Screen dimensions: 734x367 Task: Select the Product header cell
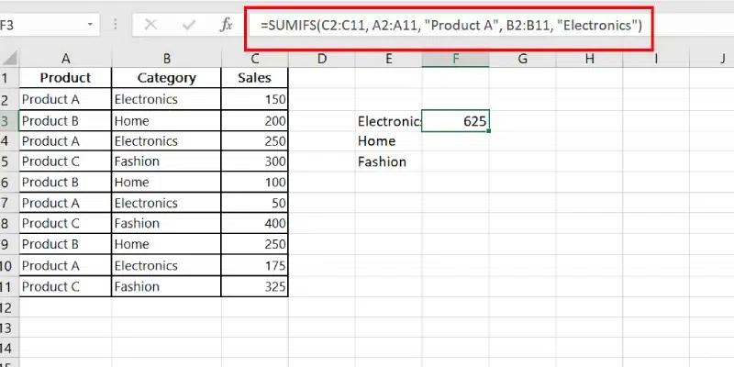[65, 79]
